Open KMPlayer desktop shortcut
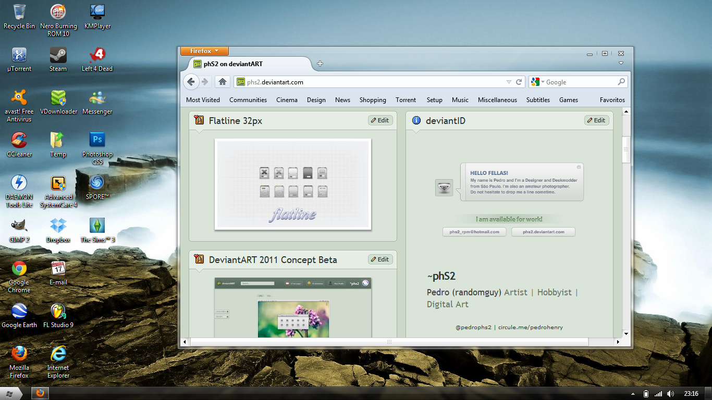712x400 pixels. 97,17
